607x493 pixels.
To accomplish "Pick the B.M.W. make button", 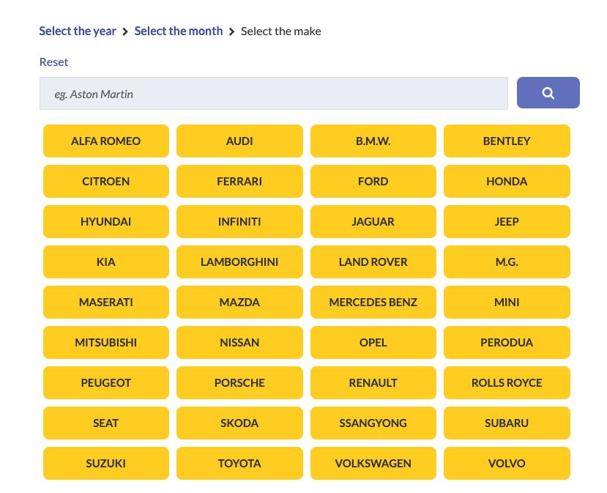I will [373, 141].
